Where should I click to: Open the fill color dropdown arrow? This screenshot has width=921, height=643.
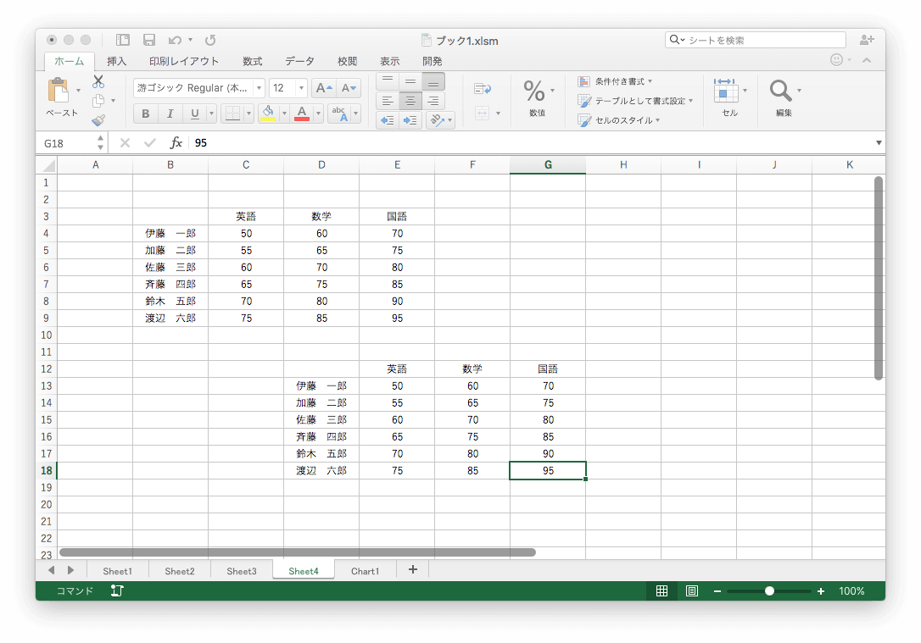tap(284, 114)
